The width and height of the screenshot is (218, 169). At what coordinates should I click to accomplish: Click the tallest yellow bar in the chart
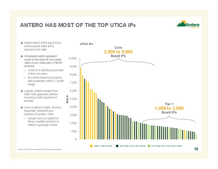click(81, 103)
